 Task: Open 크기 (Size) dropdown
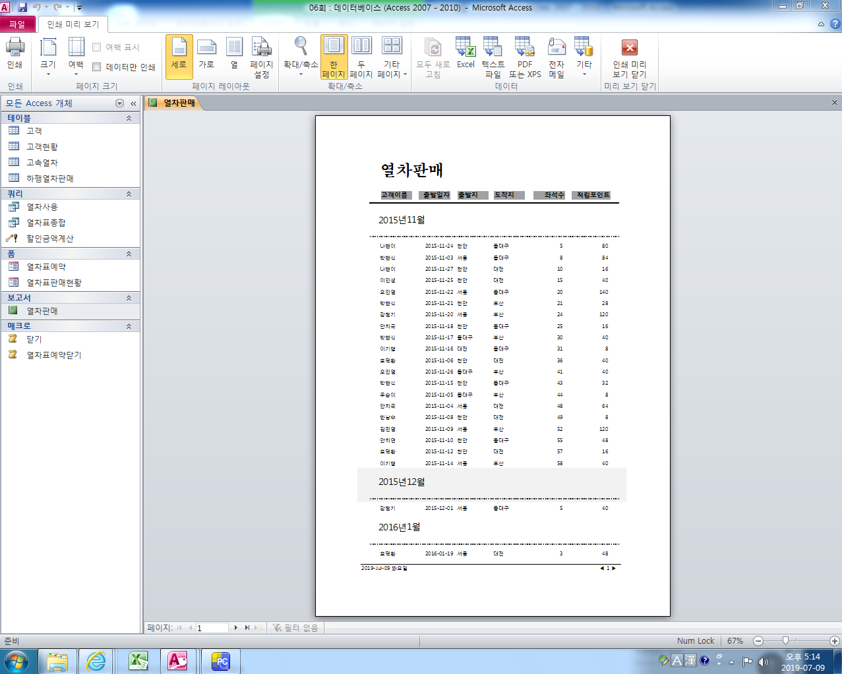48,57
